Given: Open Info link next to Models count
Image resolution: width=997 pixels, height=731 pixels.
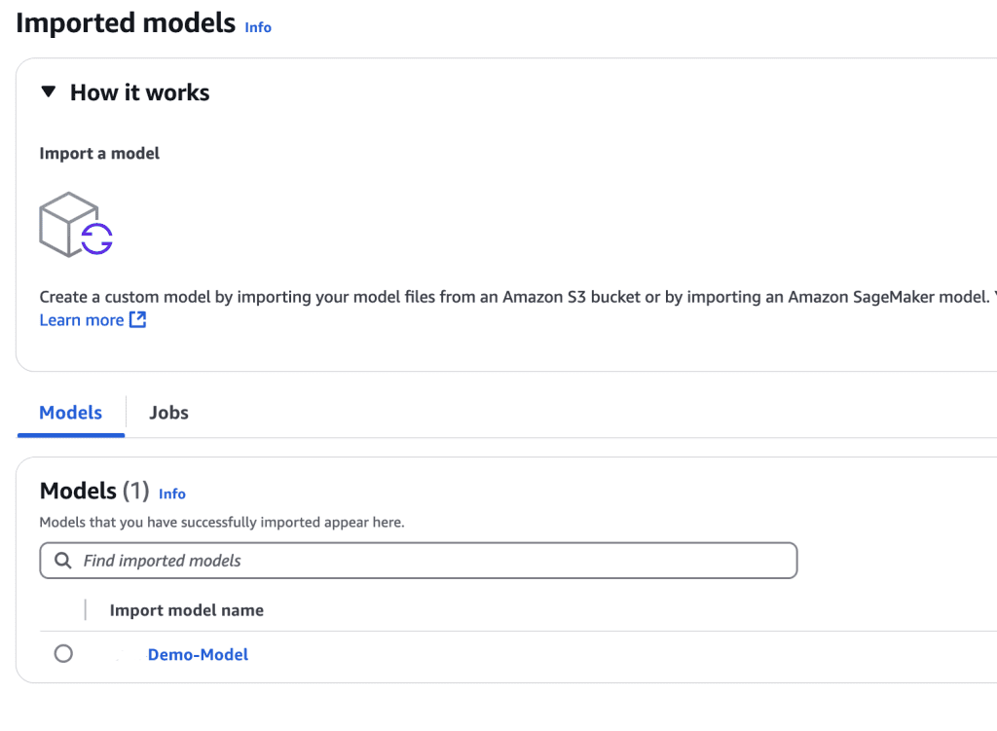Looking at the screenshot, I should tap(171, 493).
